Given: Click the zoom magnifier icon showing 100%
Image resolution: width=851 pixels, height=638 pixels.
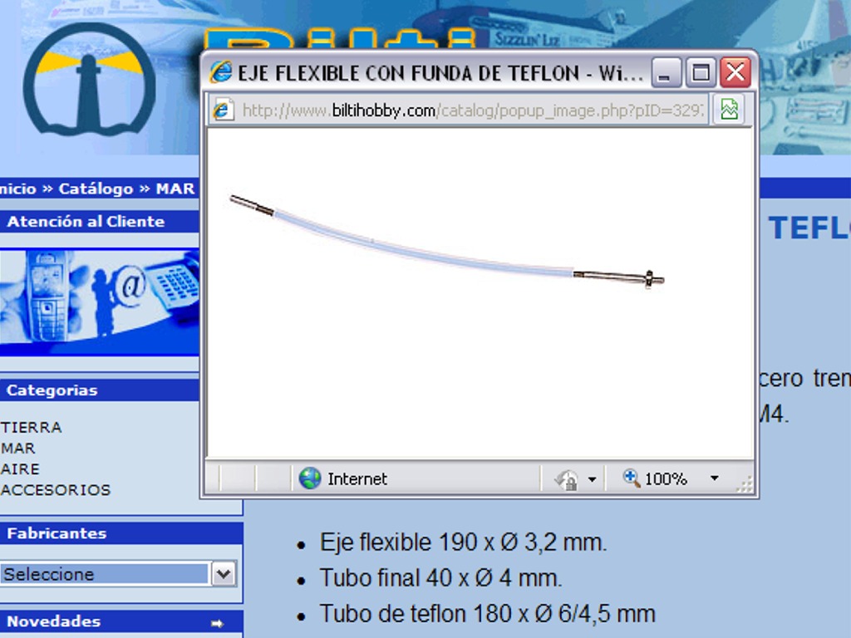Looking at the screenshot, I should [x=632, y=478].
